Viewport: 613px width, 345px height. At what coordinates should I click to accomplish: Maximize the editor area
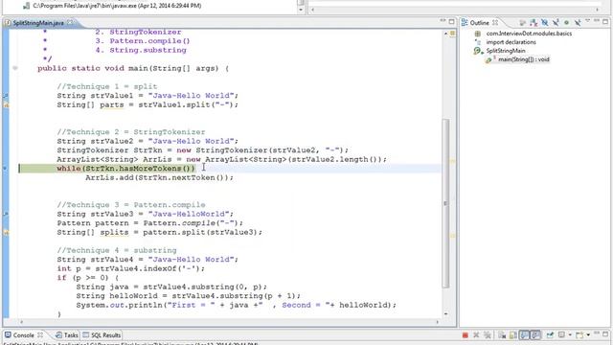click(x=451, y=21)
